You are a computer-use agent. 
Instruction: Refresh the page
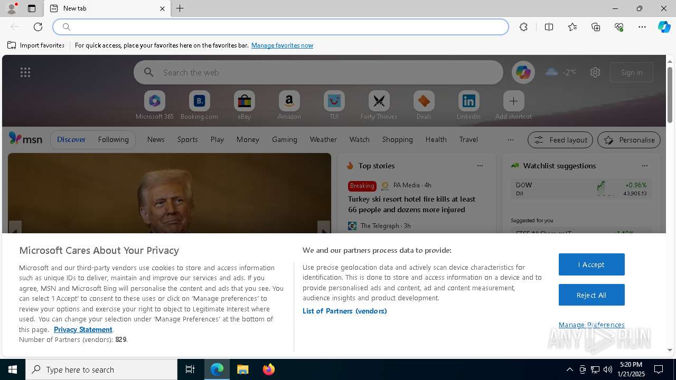coord(38,27)
